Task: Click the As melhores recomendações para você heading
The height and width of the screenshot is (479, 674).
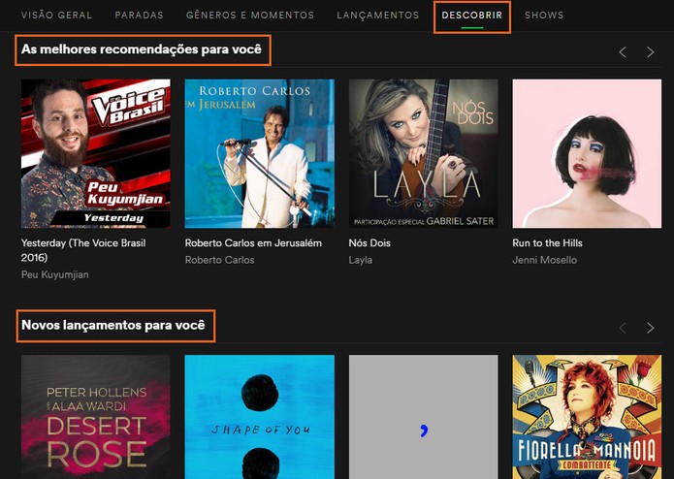Action: click(142, 49)
